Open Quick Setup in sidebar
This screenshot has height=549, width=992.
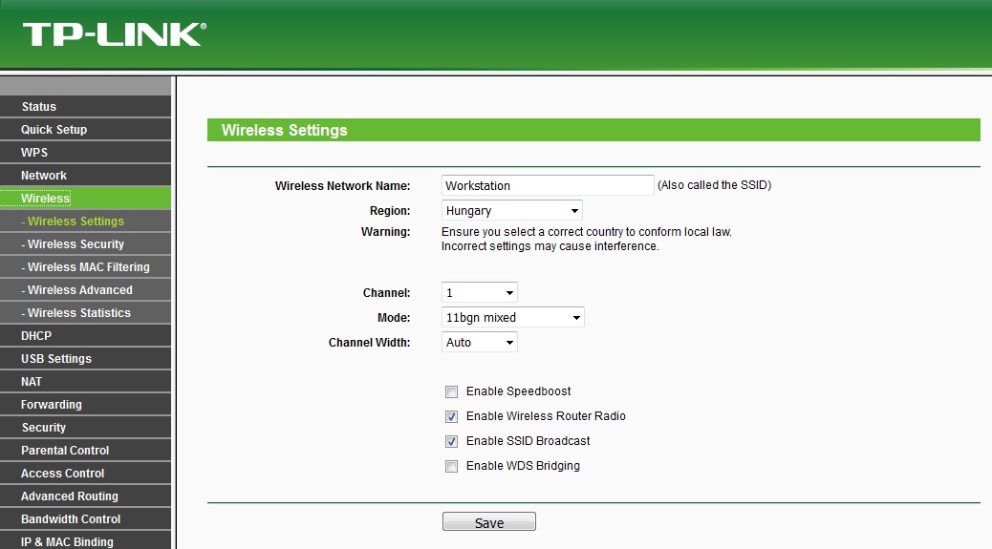pos(85,129)
